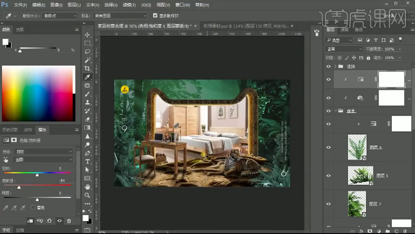Expand the 装饰 layer group
The image size is (415, 234).
point(335,67)
